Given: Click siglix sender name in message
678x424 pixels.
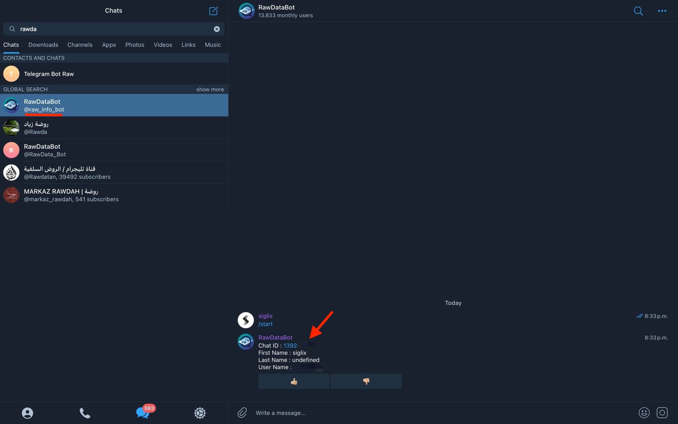Looking at the screenshot, I should pyautogui.click(x=265, y=316).
